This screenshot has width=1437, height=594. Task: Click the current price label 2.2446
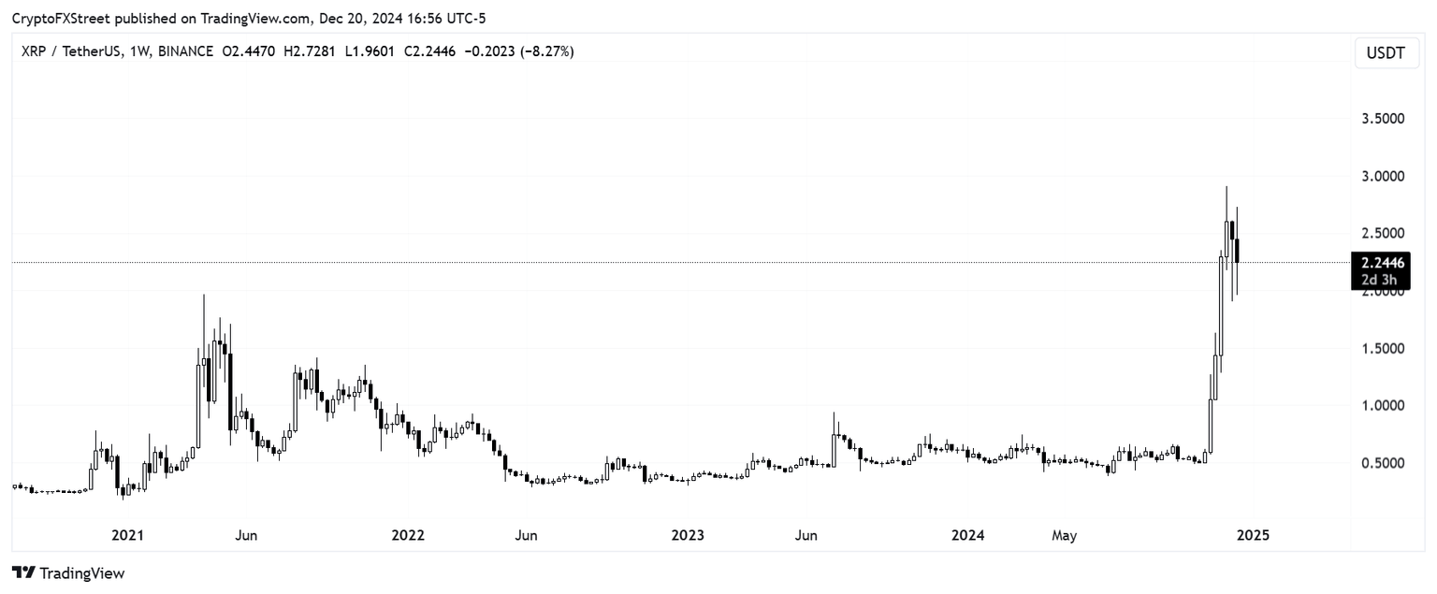[x=1385, y=263]
